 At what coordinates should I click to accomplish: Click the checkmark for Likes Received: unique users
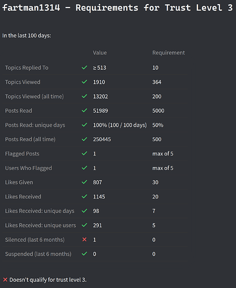85,225
